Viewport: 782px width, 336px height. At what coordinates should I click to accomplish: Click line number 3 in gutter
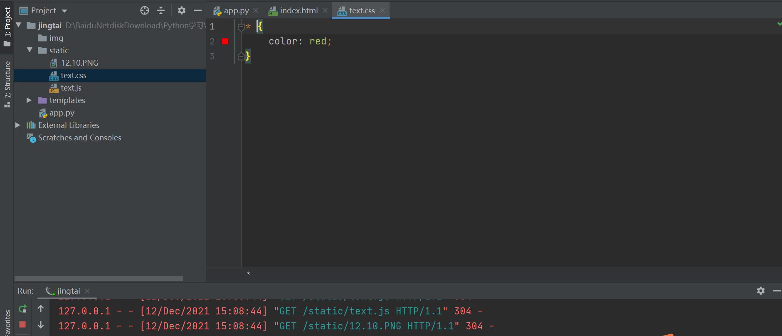(x=212, y=56)
